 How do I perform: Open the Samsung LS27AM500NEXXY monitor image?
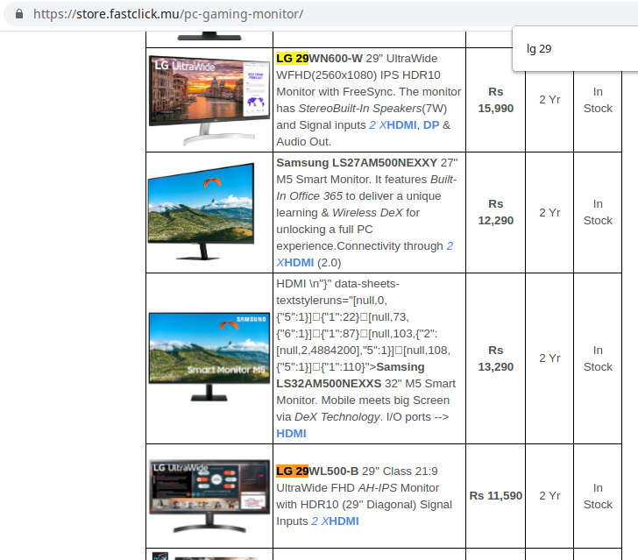pos(202,211)
